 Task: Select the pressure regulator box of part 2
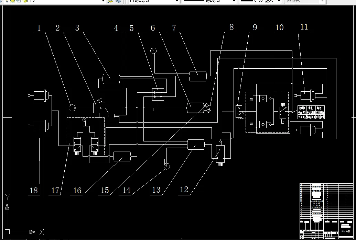coord(99,108)
